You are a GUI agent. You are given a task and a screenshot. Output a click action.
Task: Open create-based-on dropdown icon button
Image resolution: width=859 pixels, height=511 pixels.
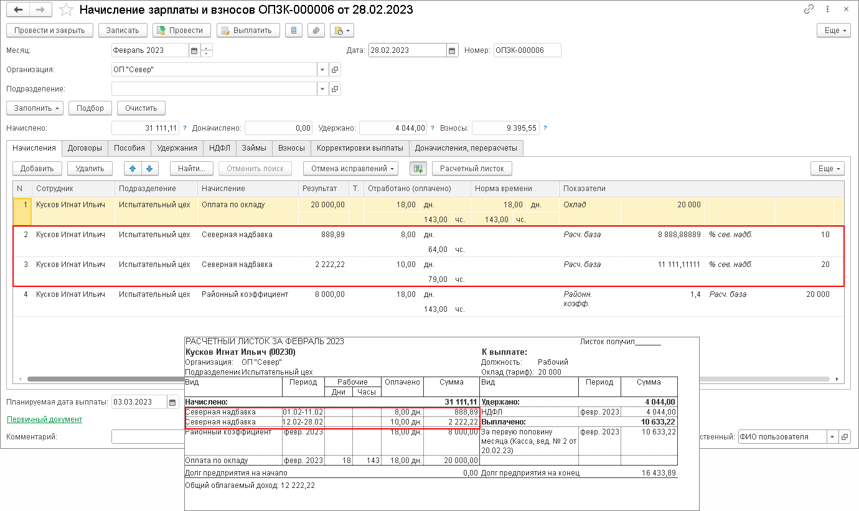[x=342, y=30]
